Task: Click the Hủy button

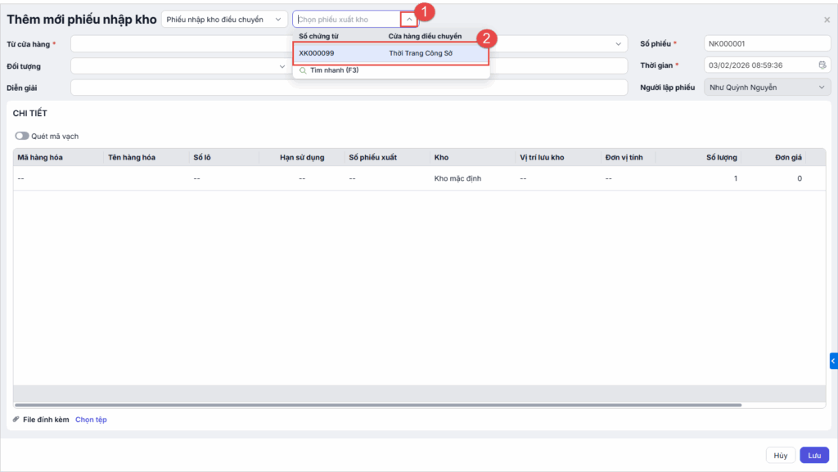Action: (780, 456)
